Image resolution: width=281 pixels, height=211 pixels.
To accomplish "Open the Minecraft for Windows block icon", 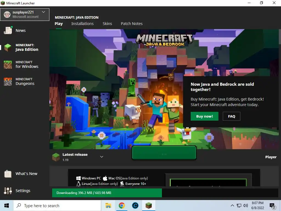I will 8,65.
